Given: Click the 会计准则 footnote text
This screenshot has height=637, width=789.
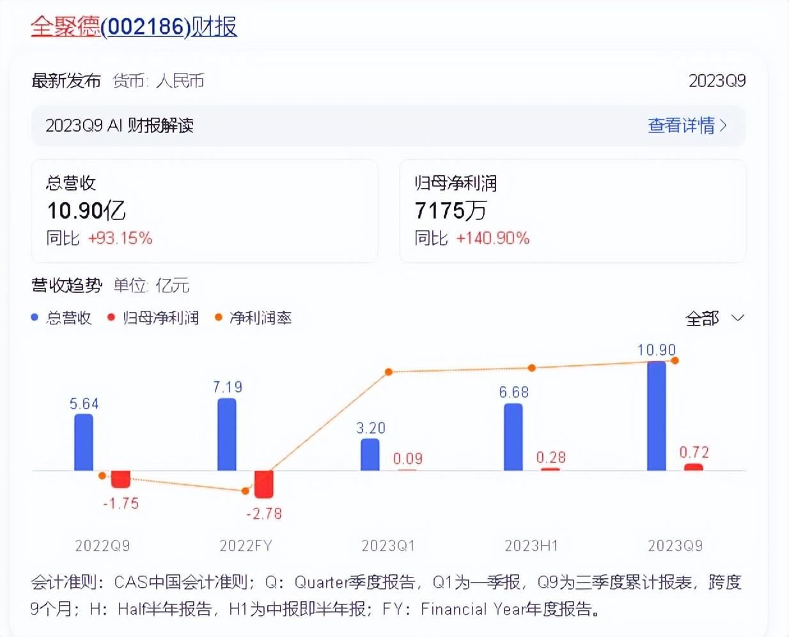Looking at the screenshot, I should [x=386, y=595].
